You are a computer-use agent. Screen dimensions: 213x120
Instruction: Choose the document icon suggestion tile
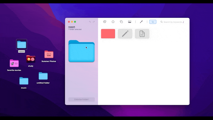click(142, 34)
